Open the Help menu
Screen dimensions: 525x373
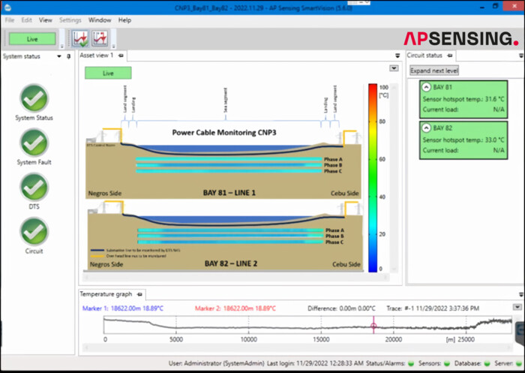pos(124,20)
